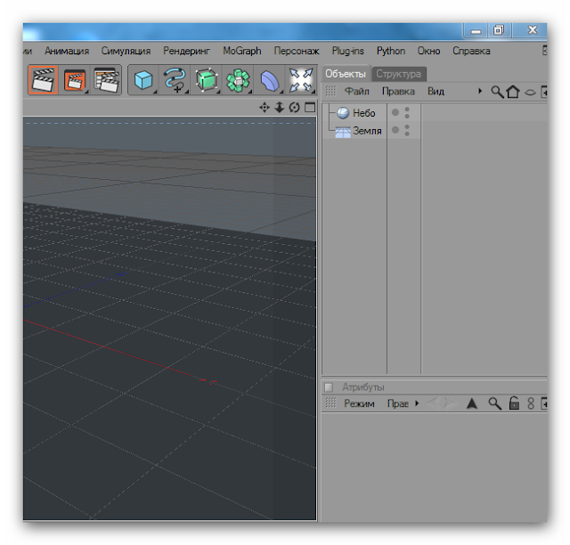Image resolution: width=570 pixels, height=545 pixels.
Task: Activate the viewport zoom camera icon
Action: click(279, 108)
